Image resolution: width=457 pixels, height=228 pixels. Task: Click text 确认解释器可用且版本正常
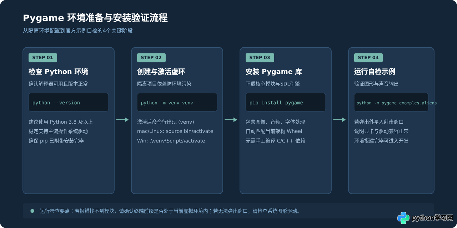point(58,84)
